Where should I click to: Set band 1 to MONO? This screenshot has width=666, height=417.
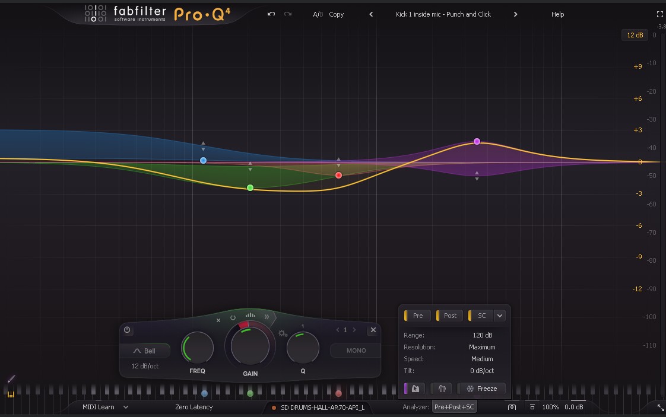pos(355,351)
